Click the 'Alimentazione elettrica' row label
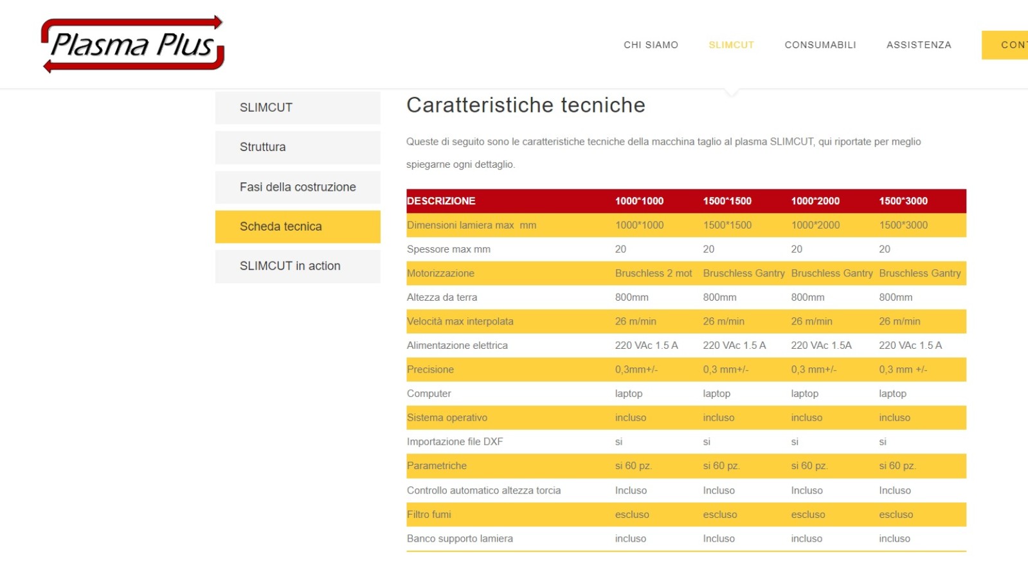 [x=457, y=346]
